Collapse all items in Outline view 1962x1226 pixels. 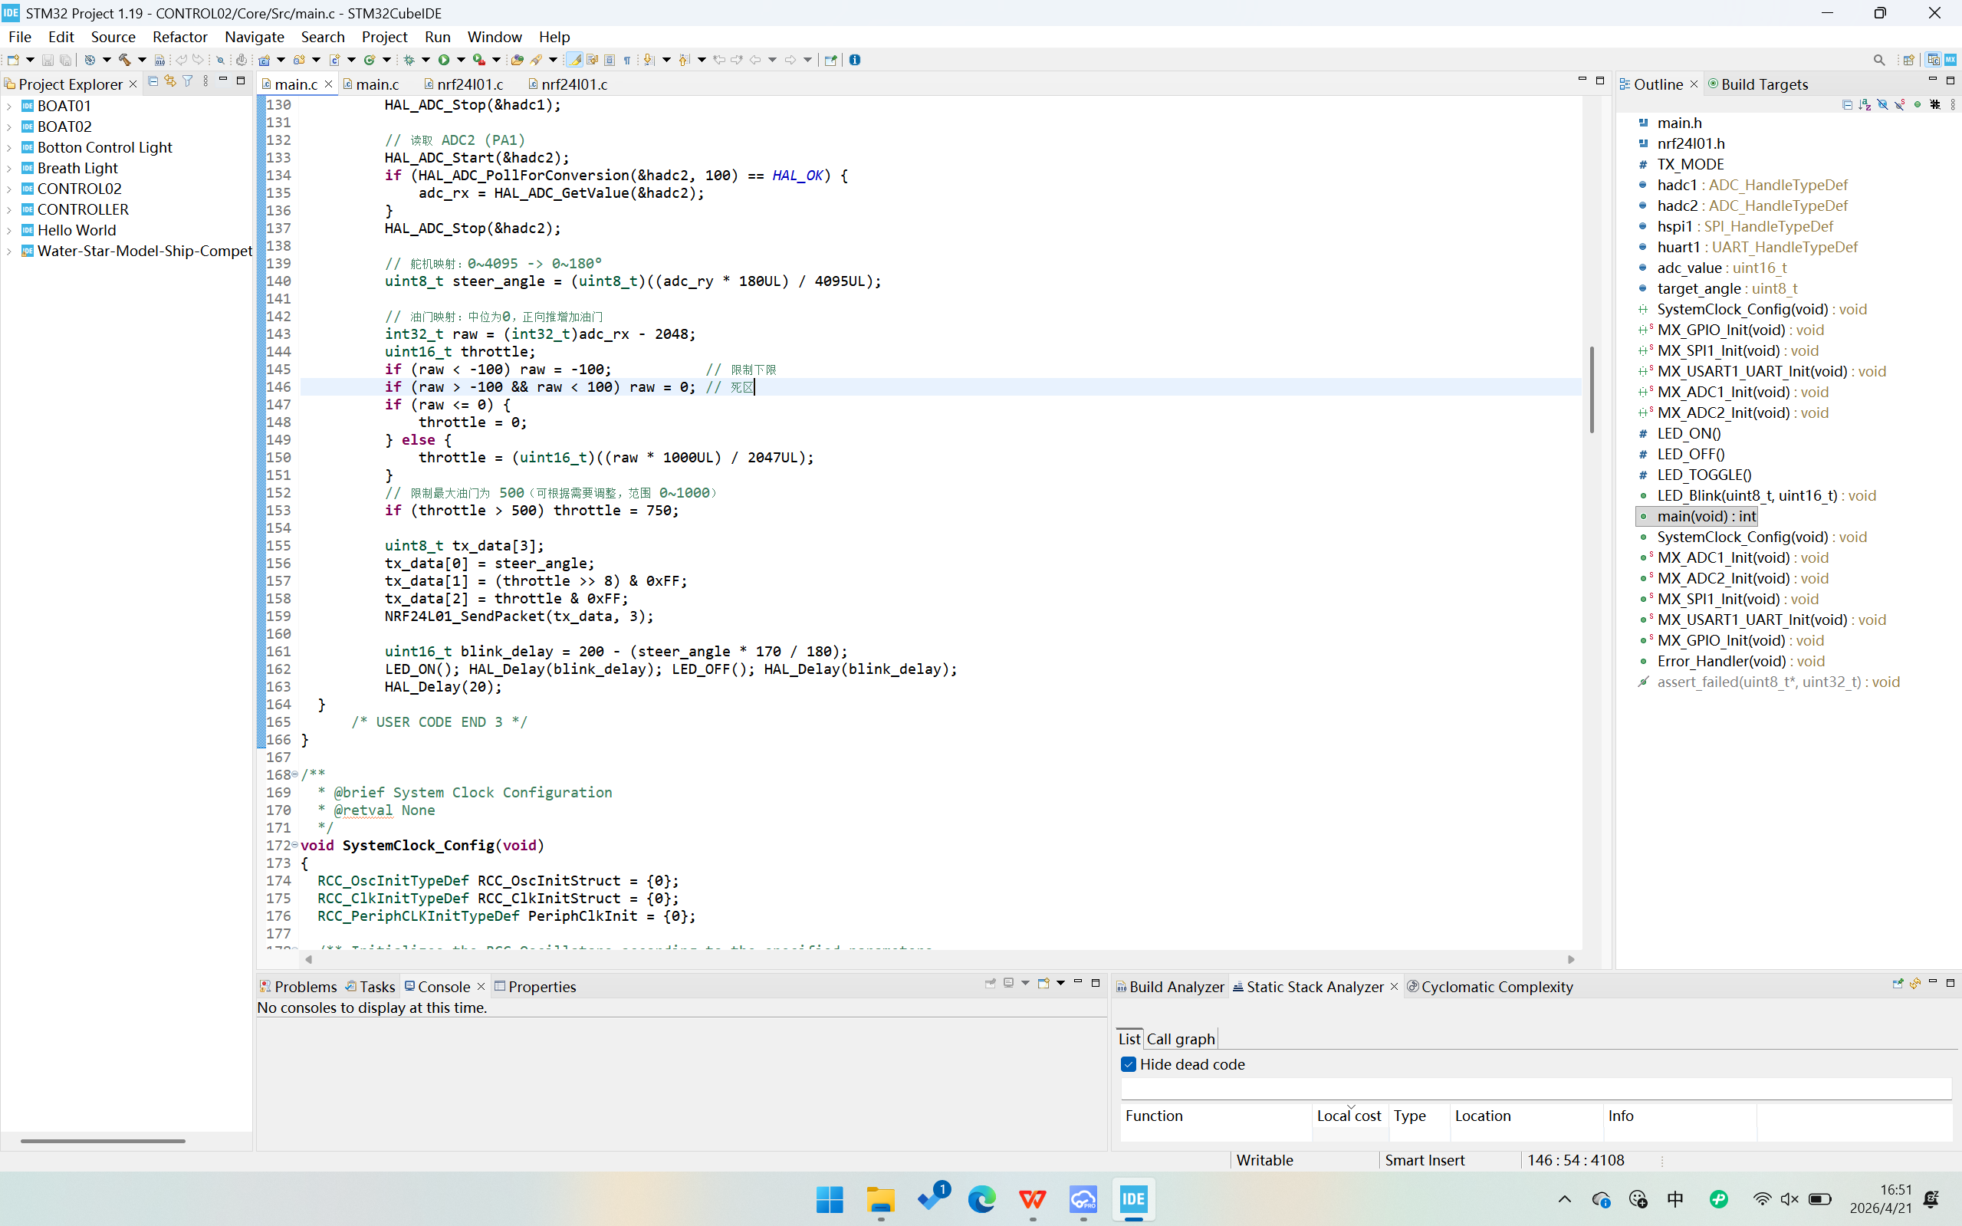(x=1848, y=104)
